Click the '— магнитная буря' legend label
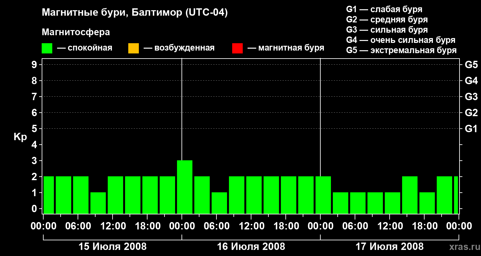 [286, 48]
